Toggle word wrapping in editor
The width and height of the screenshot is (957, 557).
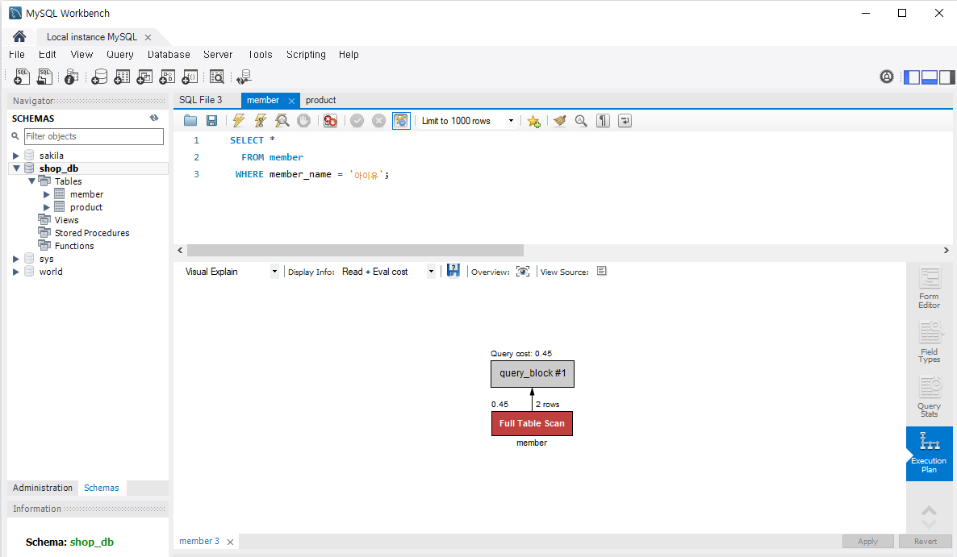pos(625,121)
